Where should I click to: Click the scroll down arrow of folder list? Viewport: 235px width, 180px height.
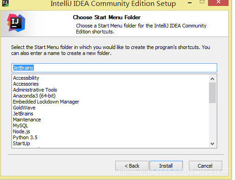click(x=212, y=144)
